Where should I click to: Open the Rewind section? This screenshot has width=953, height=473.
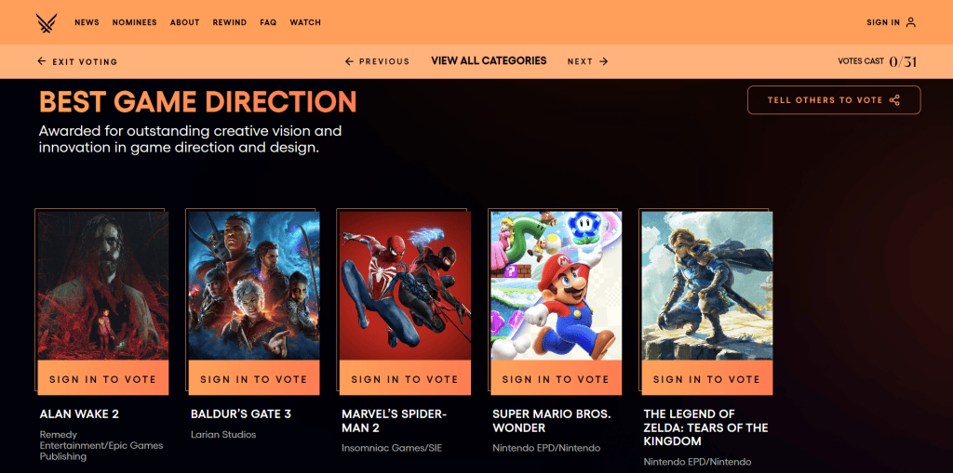pyautogui.click(x=230, y=22)
